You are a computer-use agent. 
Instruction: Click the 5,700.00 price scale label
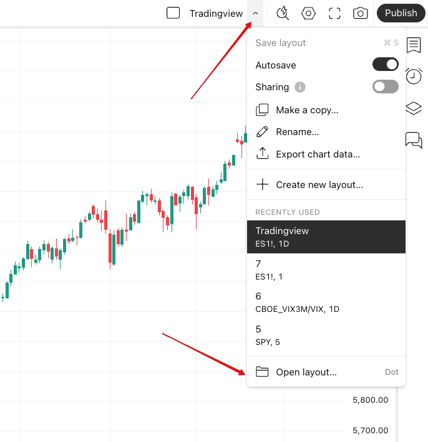coord(371,430)
